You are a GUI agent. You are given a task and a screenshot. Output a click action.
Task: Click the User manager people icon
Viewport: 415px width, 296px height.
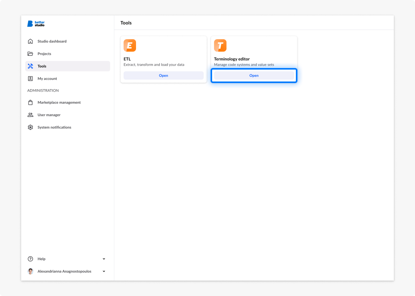(30, 115)
